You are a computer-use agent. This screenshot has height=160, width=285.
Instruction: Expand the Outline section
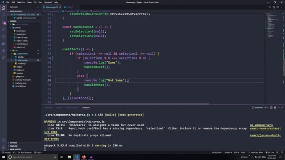[x=24, y=143]
